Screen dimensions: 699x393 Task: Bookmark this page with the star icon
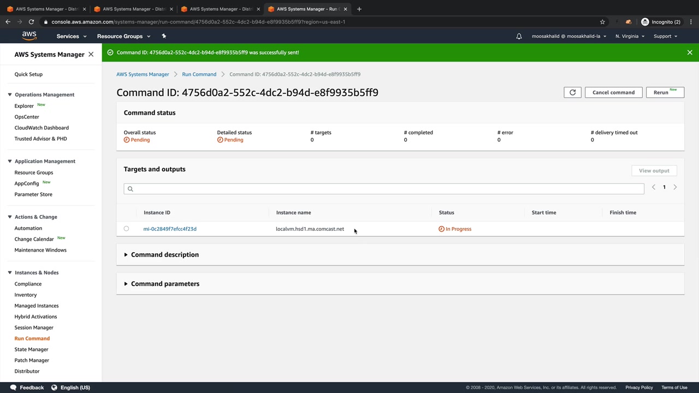click(602, 22)
